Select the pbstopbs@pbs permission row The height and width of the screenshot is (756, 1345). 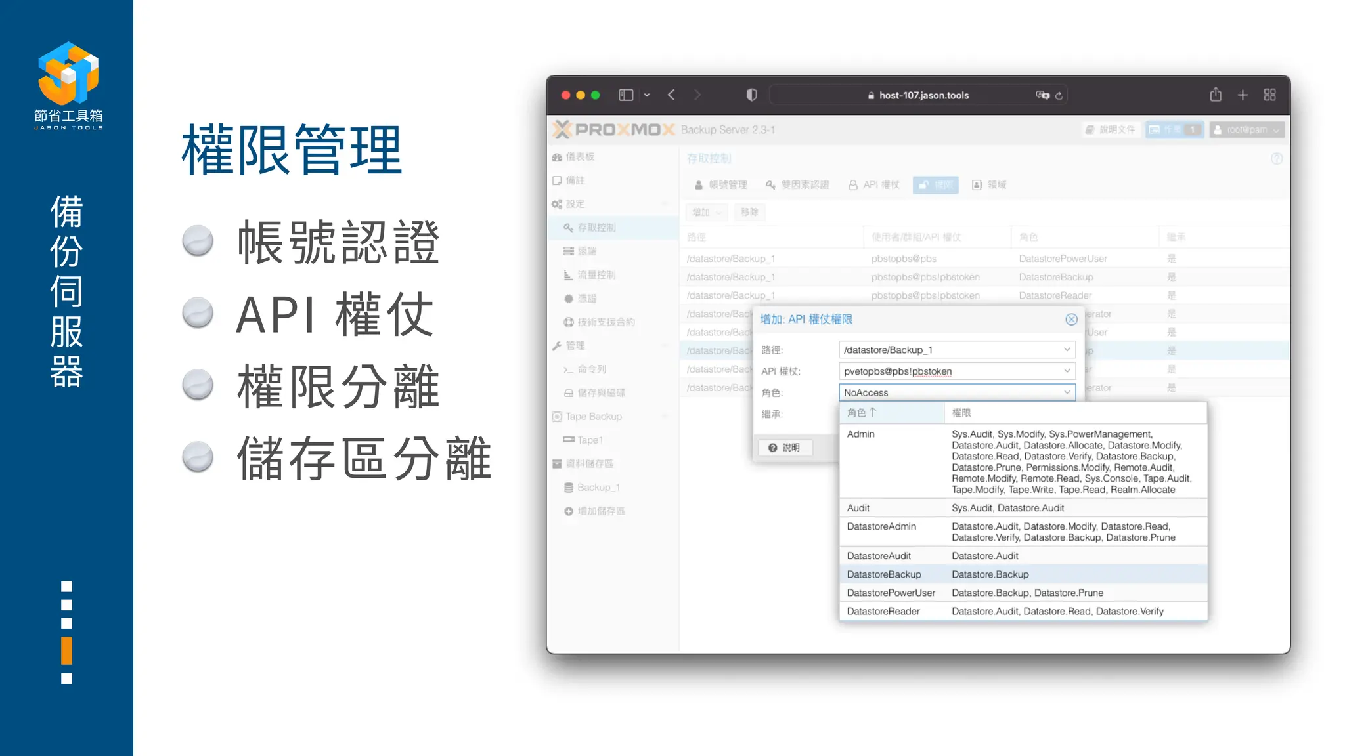tap(984, 259)
